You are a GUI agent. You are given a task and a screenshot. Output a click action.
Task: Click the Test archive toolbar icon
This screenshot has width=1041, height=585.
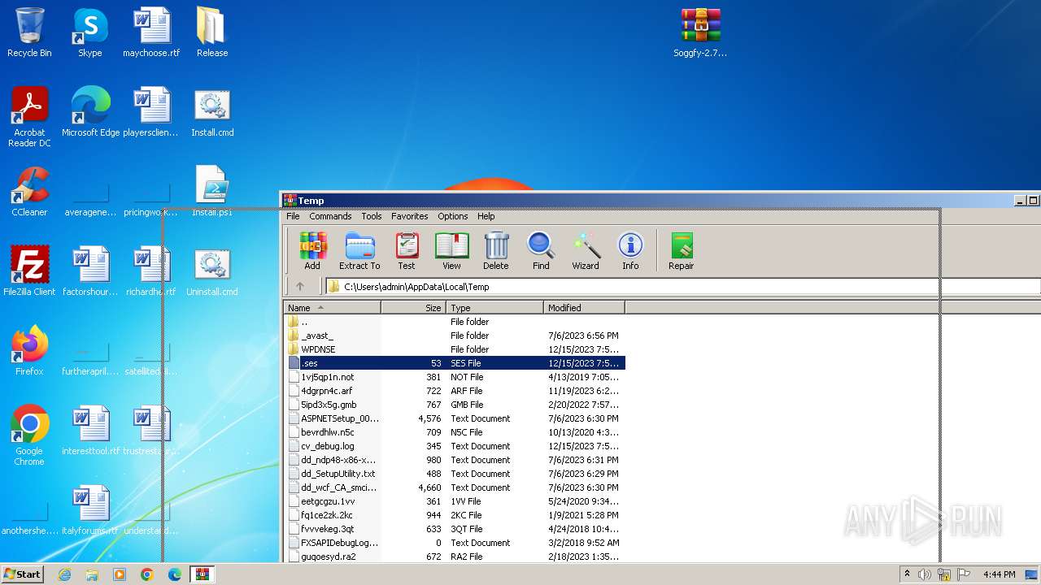407,251
